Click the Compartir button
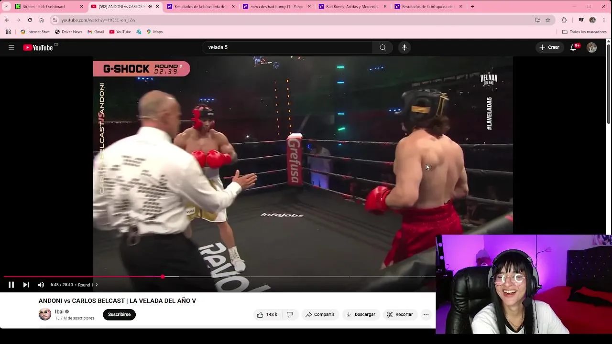Viewport: 612px width, 344px height. pyautogui.click(x=320, y=314)
